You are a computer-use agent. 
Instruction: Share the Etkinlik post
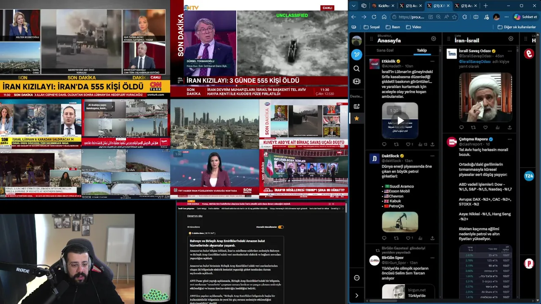pyautogui.click(x=432, y=144)
